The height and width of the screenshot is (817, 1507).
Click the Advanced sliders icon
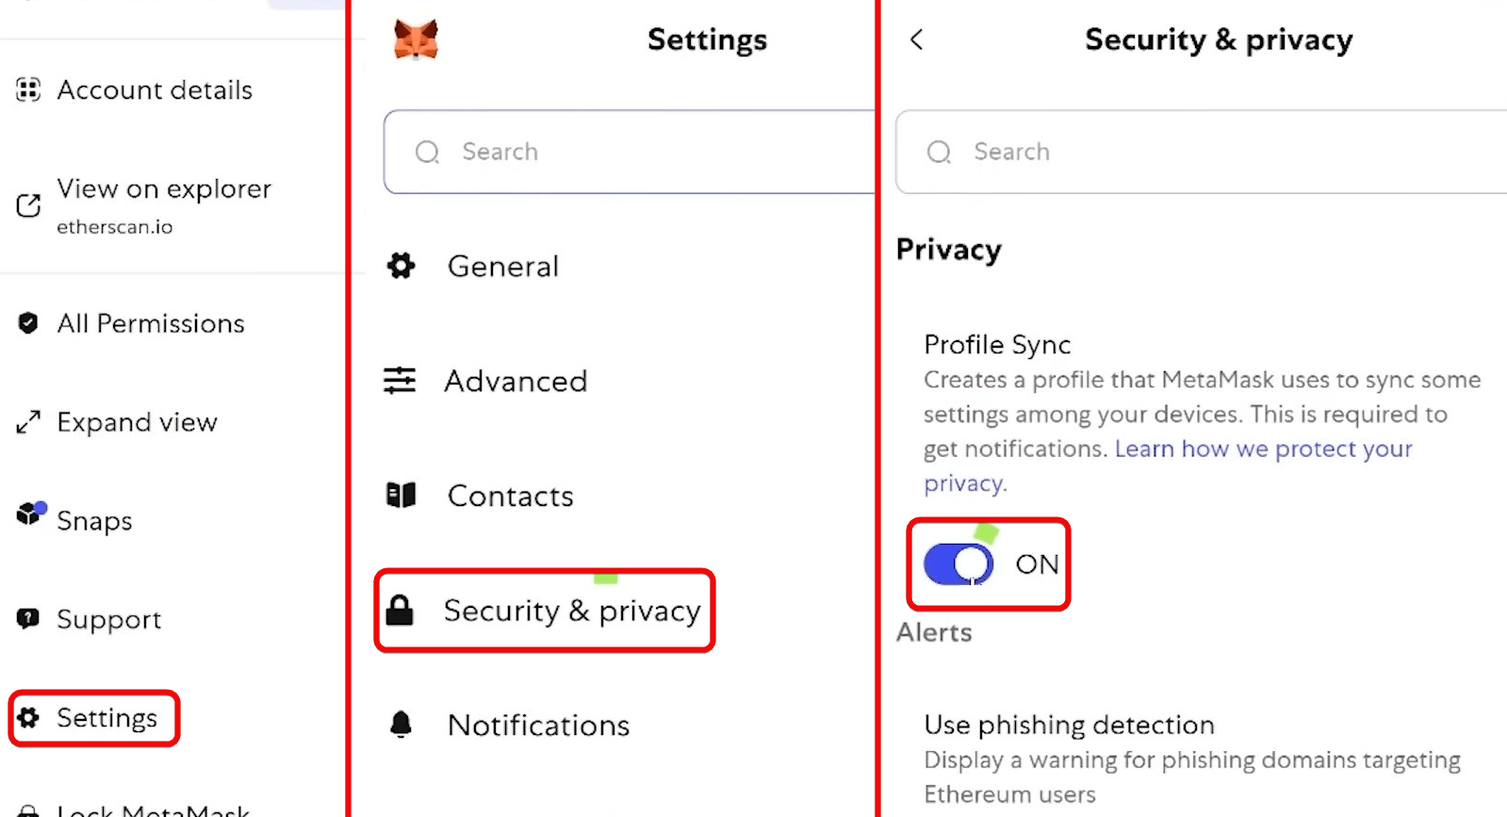(400, 380)
